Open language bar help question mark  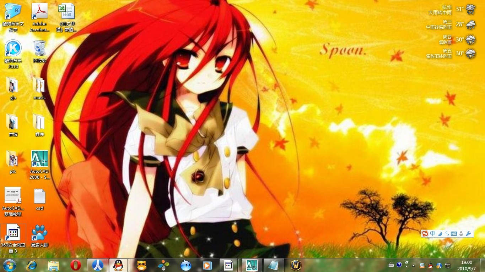point(399,265)
